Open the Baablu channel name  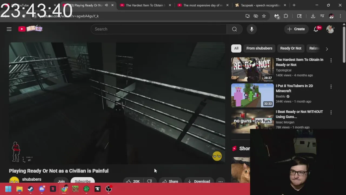pyautogui.click(x=280, y=96)
